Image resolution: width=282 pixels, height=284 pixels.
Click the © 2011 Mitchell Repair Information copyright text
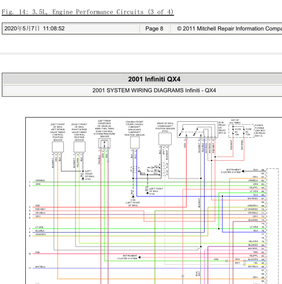point(229,29)
